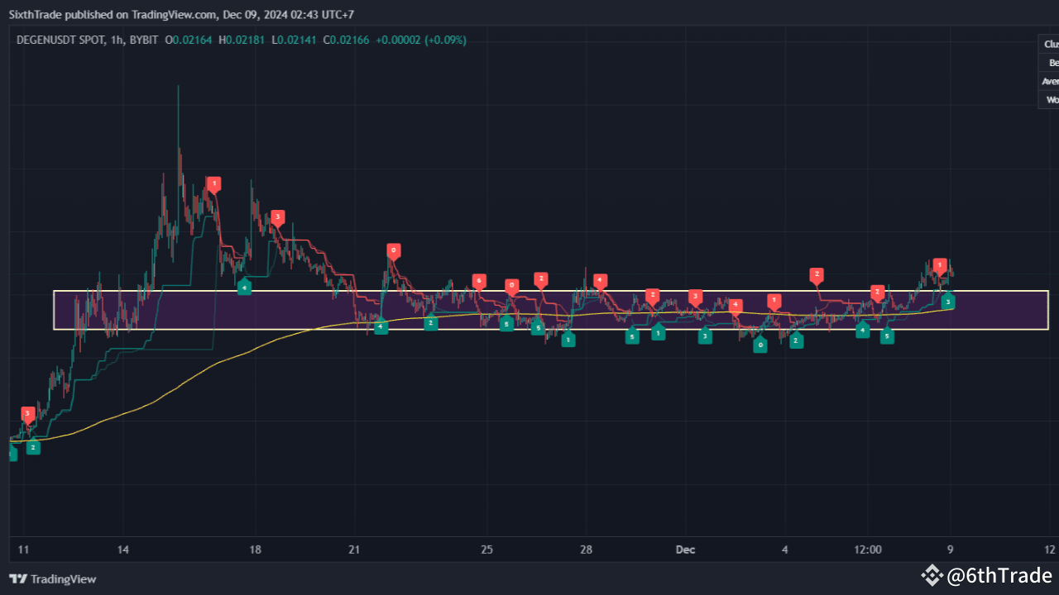The height and width of the screenshot is (595, 1059).
Task: Click the 12:00 label on the time axis
Action: (x=868, y=550)
